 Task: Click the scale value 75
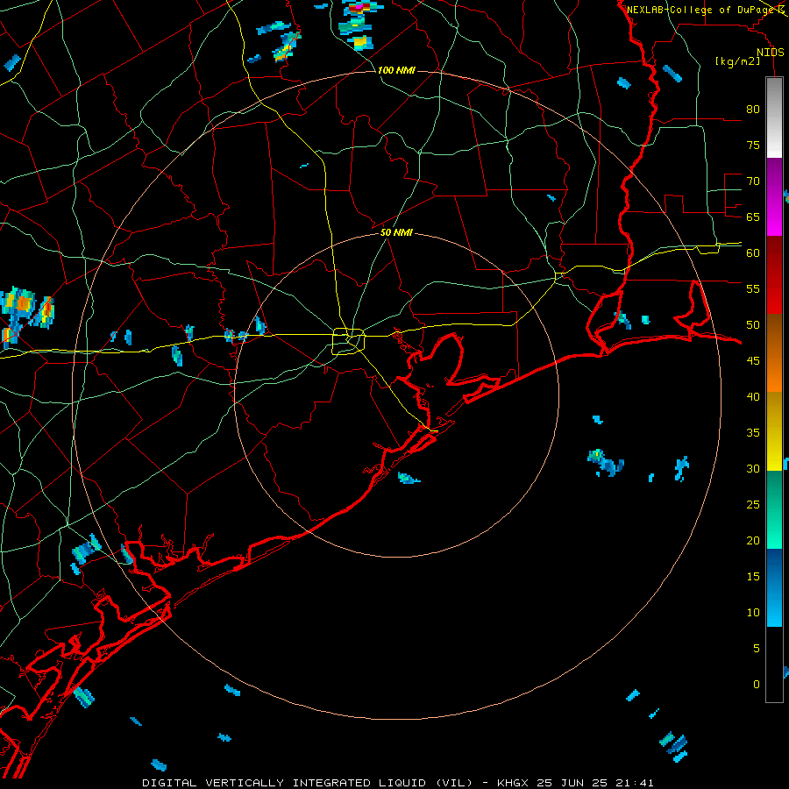pyautogui.click(x=753, y=145)
